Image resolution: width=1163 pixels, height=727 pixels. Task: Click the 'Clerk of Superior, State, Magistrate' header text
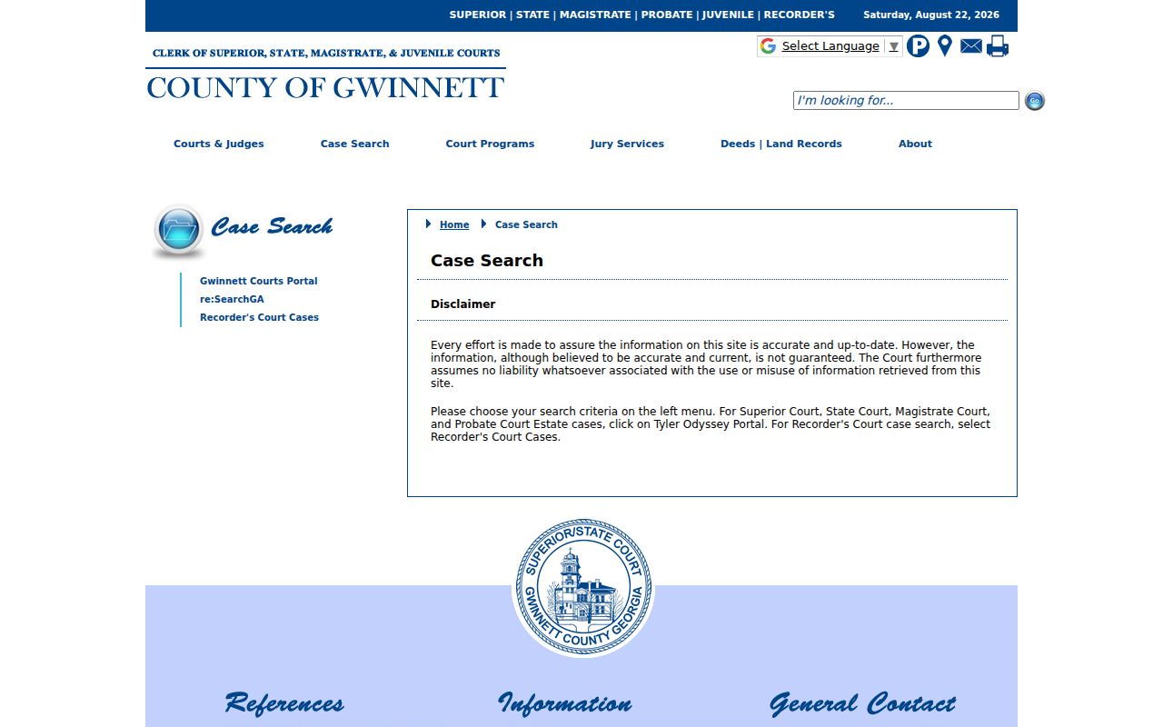click(326, 54)
